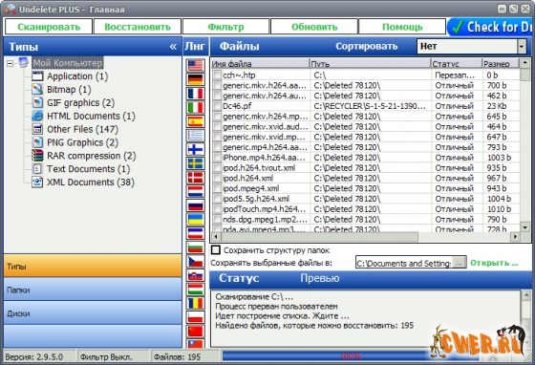The height and width of the screenshot is (365, 535).
Task: Pick the Italian flag language
Action: (x=196, y=107)
